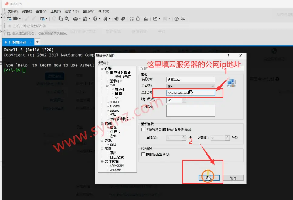The image size is (293, 200).
Task: Enable automatic reconnect on abnormal disconnect
Action: (x=143, y=129)
